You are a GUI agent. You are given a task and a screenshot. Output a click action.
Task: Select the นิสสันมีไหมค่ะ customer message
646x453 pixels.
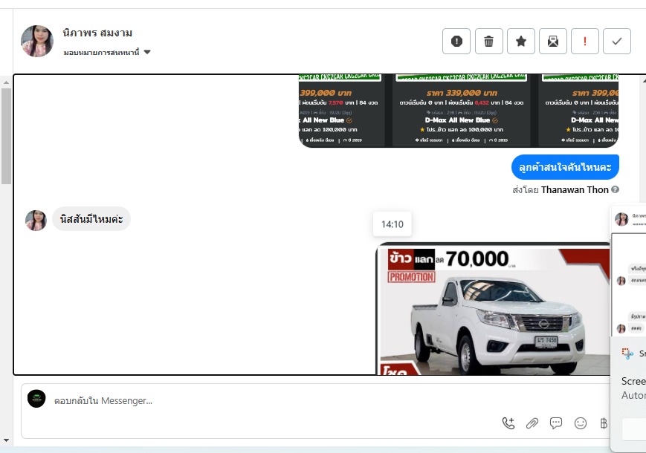pyautogui.click(x=91, y=219)
